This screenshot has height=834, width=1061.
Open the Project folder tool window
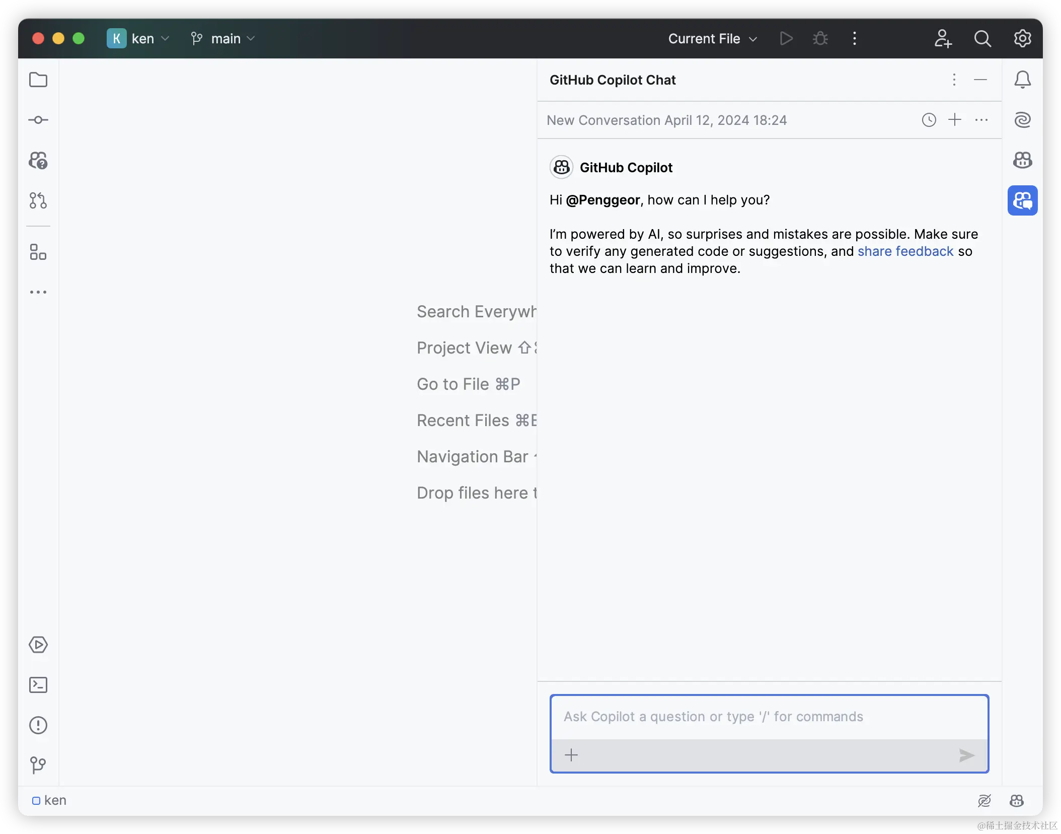click(38, 80)
